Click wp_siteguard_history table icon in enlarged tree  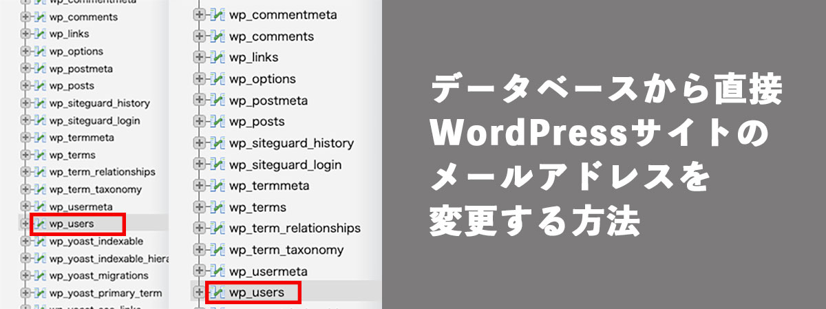click(218, 142)
